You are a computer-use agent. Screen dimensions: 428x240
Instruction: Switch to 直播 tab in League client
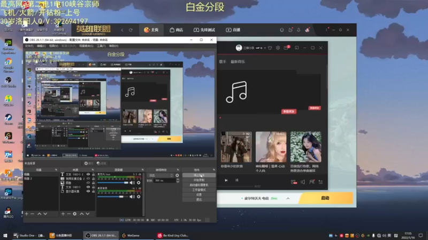pos(233,30)
